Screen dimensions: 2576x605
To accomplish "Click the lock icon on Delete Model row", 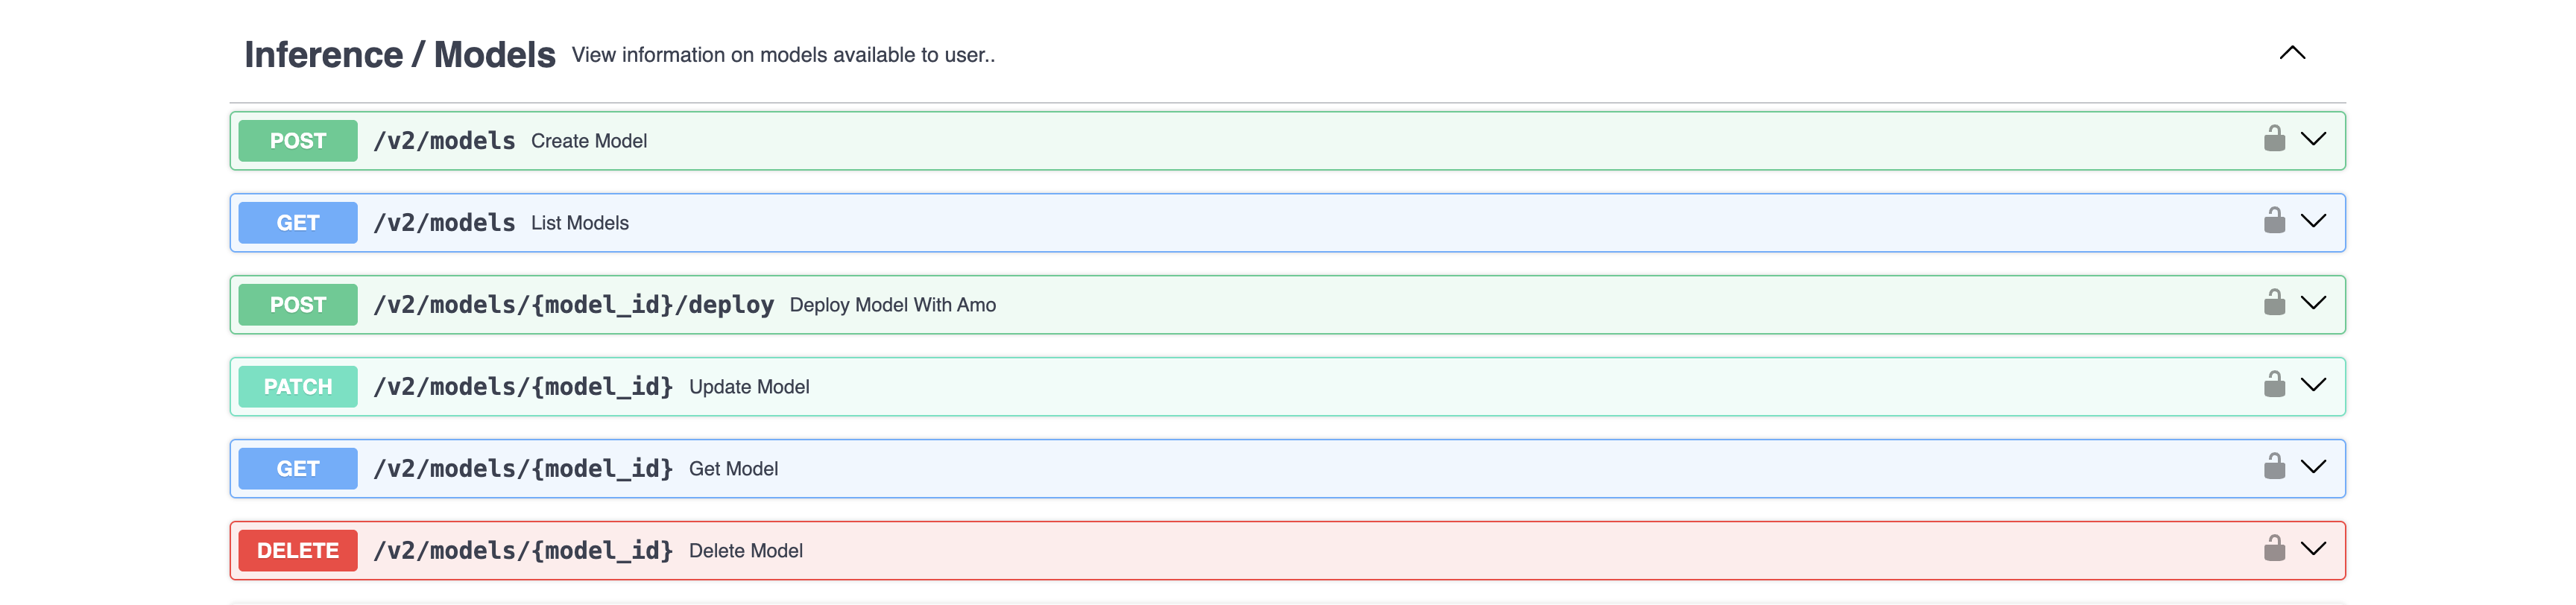I will coord(2274,549).
